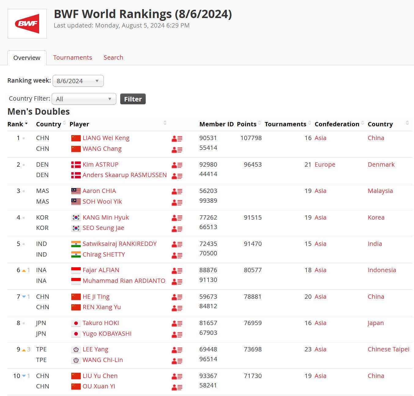This screenshot has width=414, height=396.
Task: Open profile icon for Satwiksairaj RANKIREDDY
Action: [x=177, y=245]
